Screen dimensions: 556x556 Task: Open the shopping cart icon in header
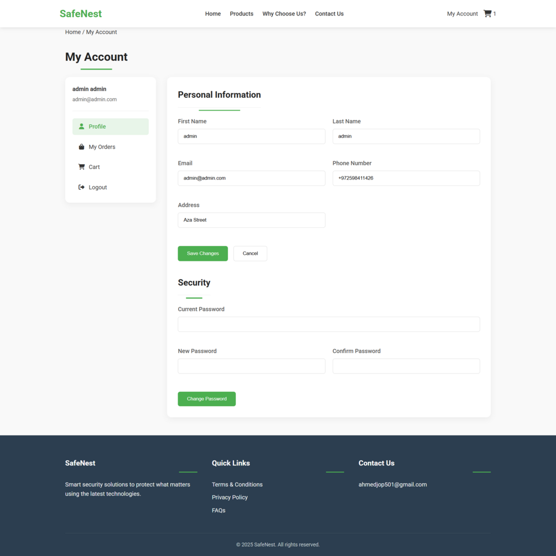coord(487,13)
